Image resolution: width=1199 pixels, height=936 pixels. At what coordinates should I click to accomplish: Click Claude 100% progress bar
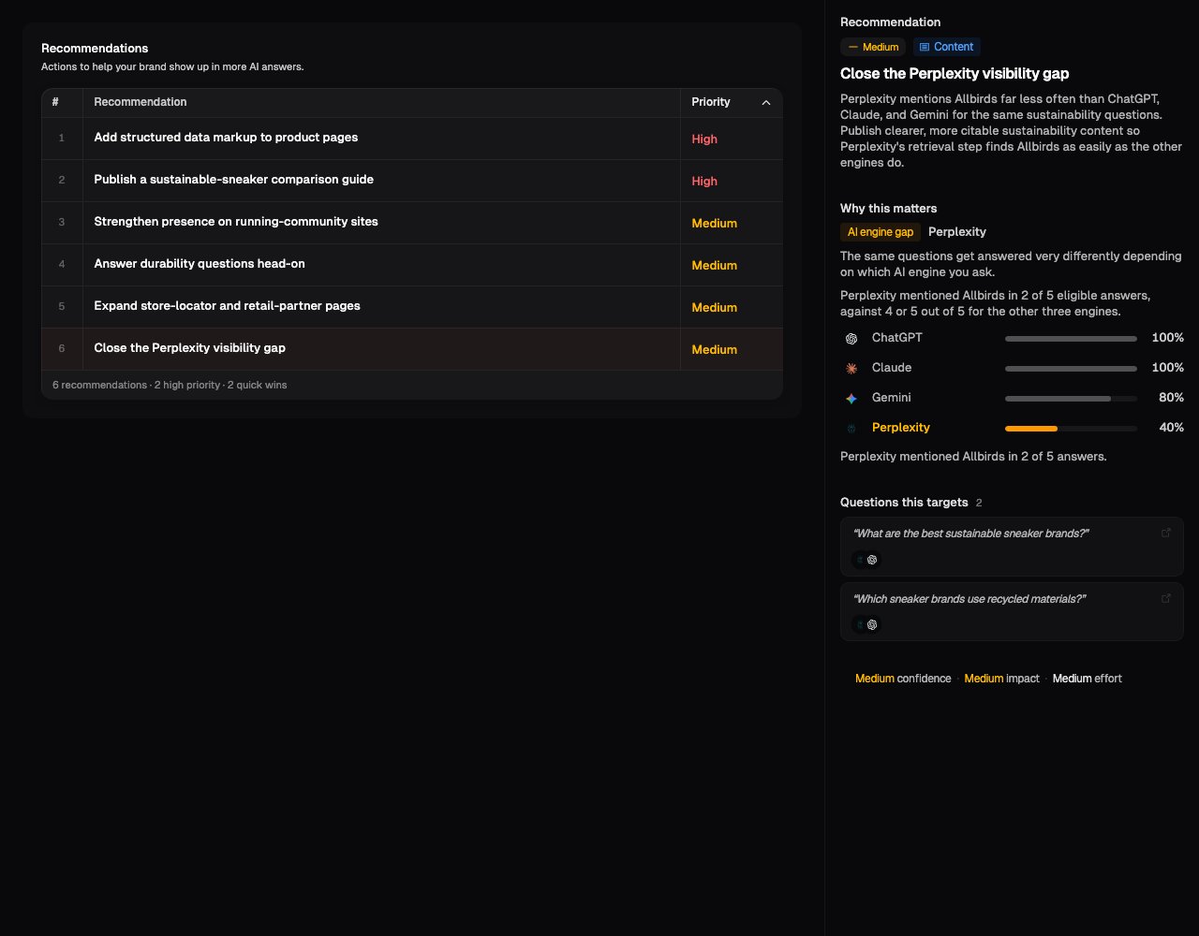click(x=1071, y=368)
